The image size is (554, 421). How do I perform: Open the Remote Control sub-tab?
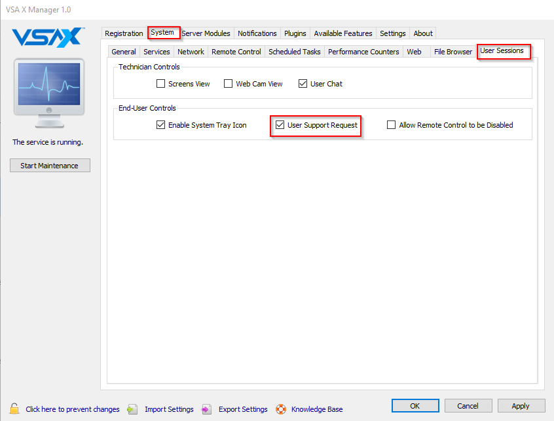tap(236, 52)
